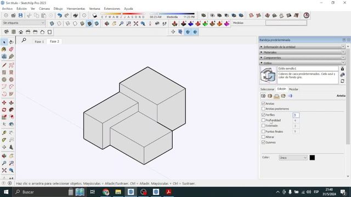Open the Archivo menu

7,9
